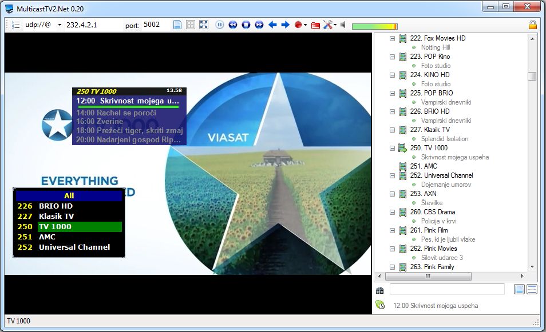The width and height of the screenshot is (546, 332).
Task: Toggle fullscreen mode icon
Action: tap(204, 25)
